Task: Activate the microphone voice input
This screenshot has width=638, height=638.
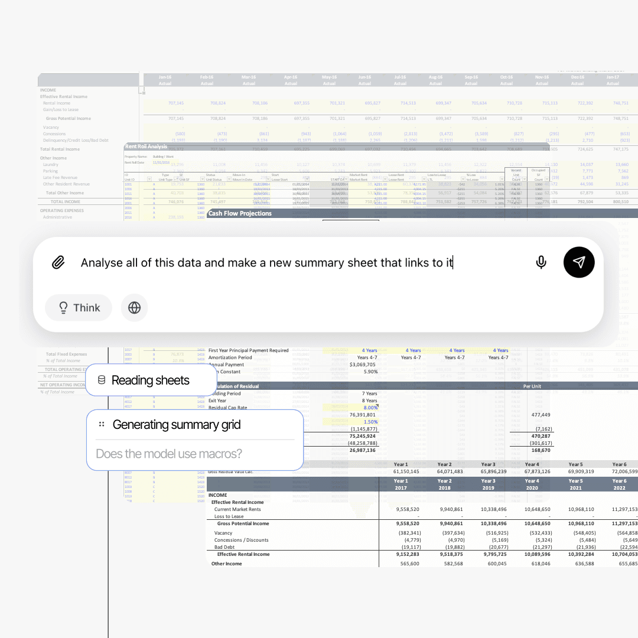Action: (x=541, y=263)
